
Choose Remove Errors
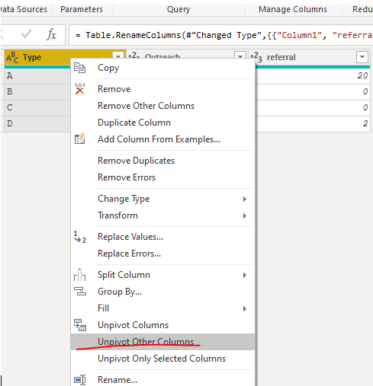162,177
